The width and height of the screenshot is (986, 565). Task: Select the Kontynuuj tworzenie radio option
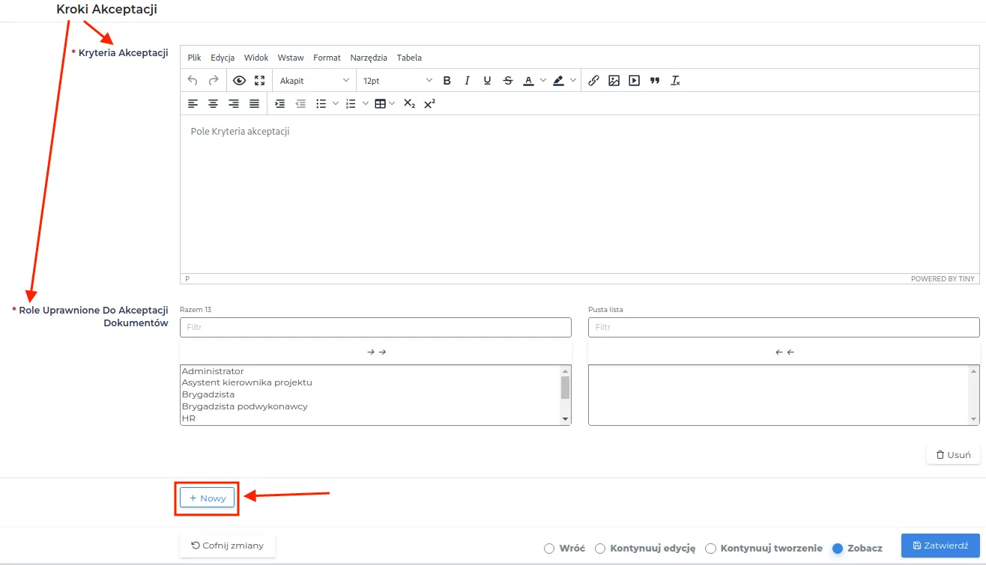(x=711, y=549)
